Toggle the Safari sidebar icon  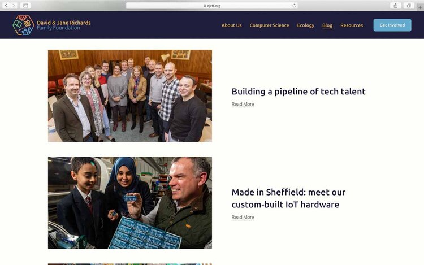(x=25, y=6)
